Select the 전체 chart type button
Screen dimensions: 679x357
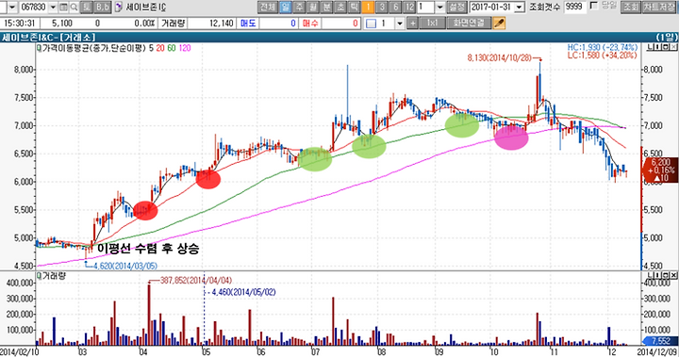(x=268, y=7)
